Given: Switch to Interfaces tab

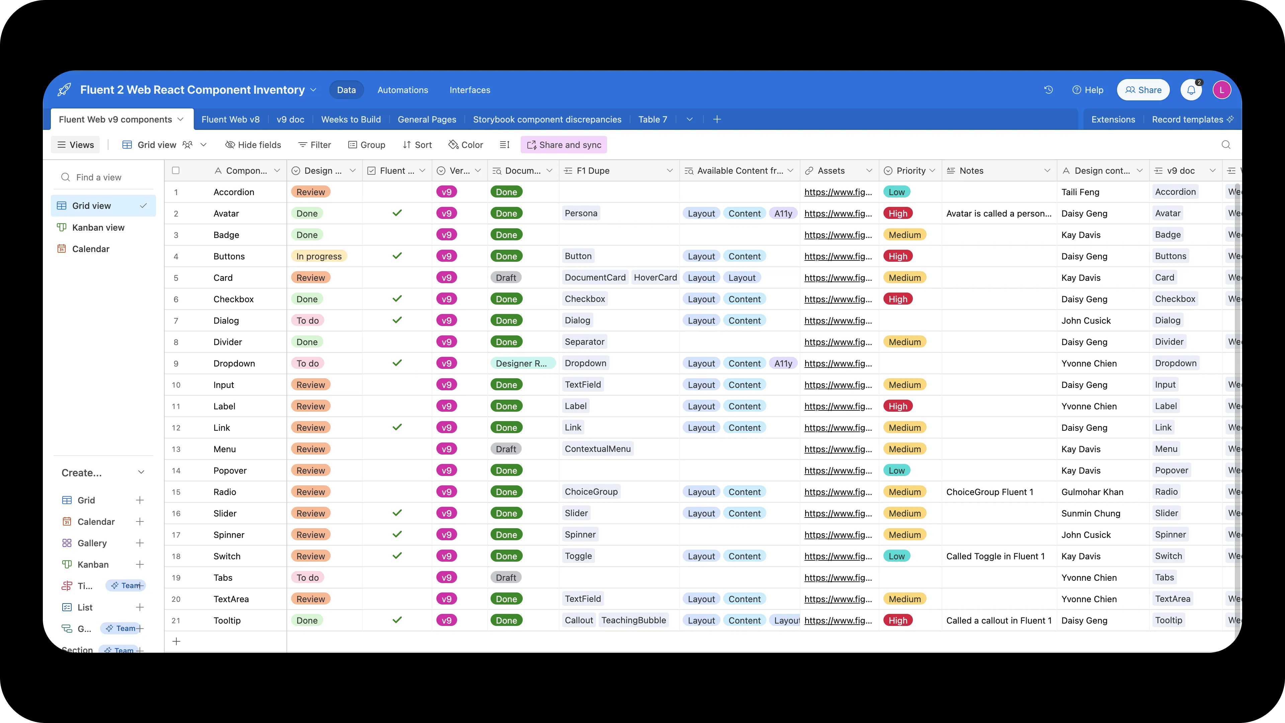Looking at the screenshot, I should point(470,90).
